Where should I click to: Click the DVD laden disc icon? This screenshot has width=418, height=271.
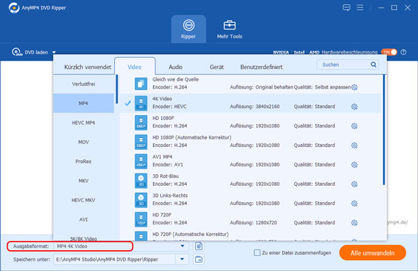click(x=17, y=52)
